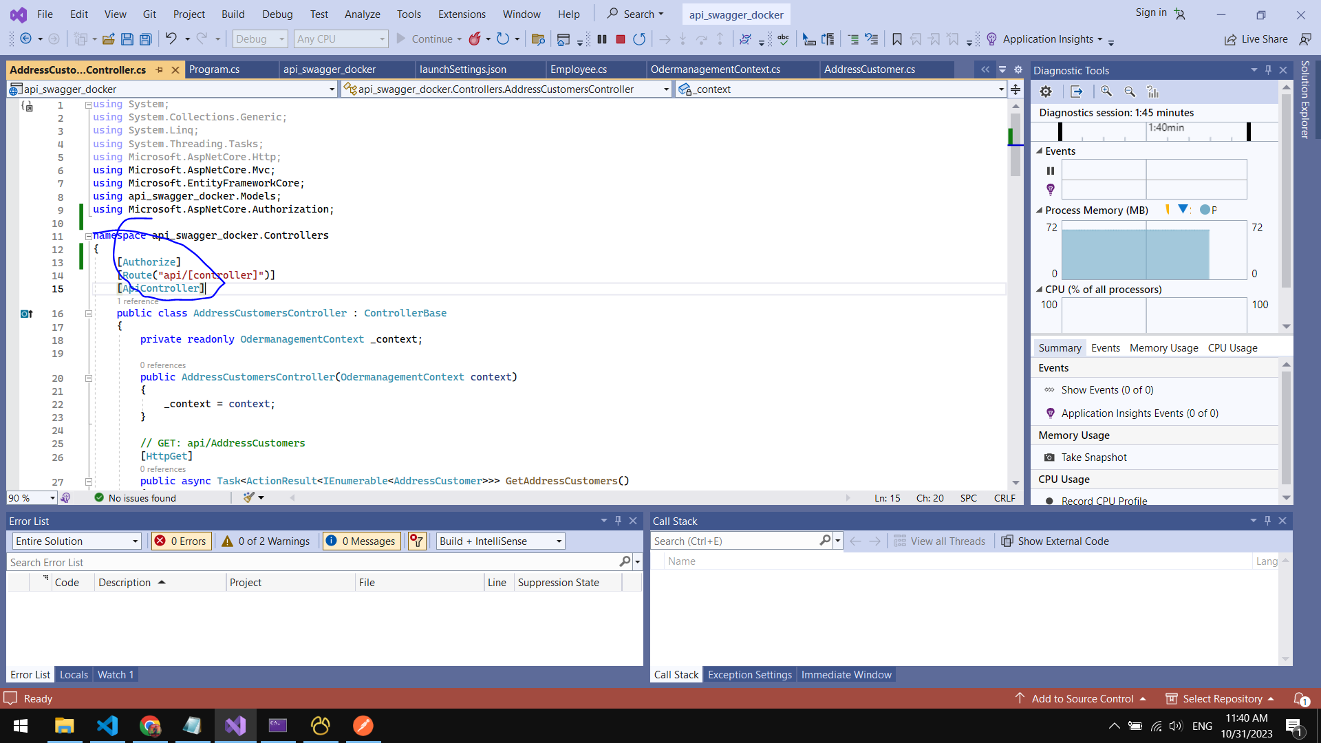Screen dimensions: 1321x743
Task: Toggle the 0 of 2 Warnings filter
Action: [x=266, y=541]
